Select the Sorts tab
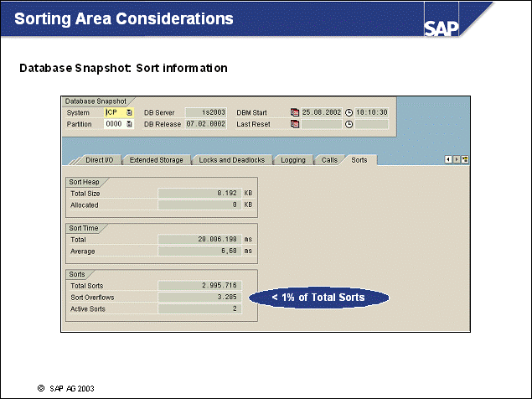The image size is (532, 399). (x=359, y=159)
